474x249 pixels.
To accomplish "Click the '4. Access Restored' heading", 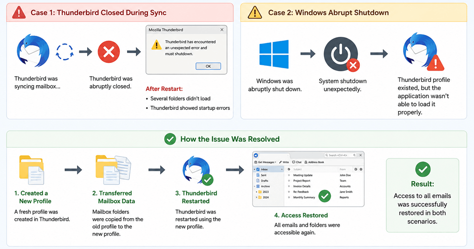I will click(301, 215).
